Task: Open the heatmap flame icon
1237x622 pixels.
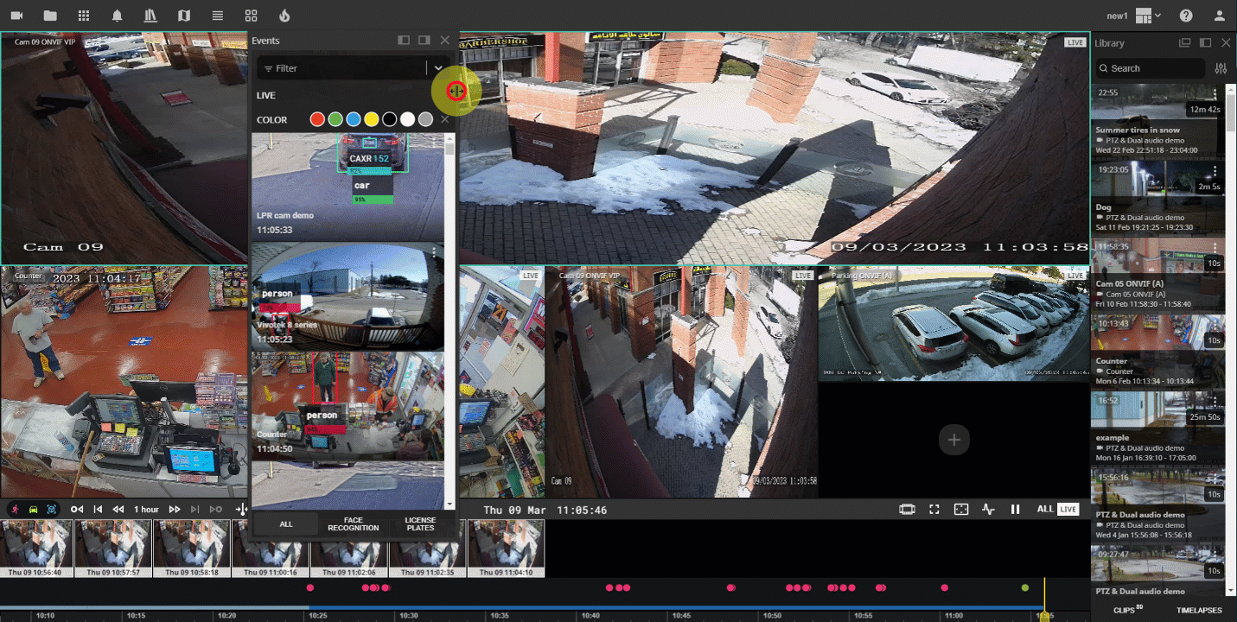Action: pos(284,16)
